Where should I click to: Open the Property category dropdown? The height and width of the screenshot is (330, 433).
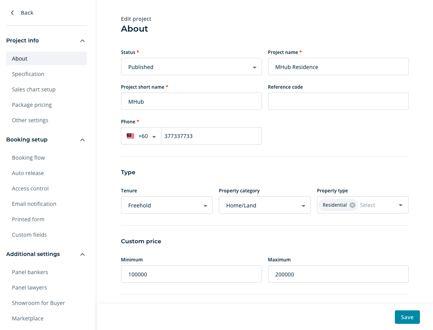click(x=304, y=205)
